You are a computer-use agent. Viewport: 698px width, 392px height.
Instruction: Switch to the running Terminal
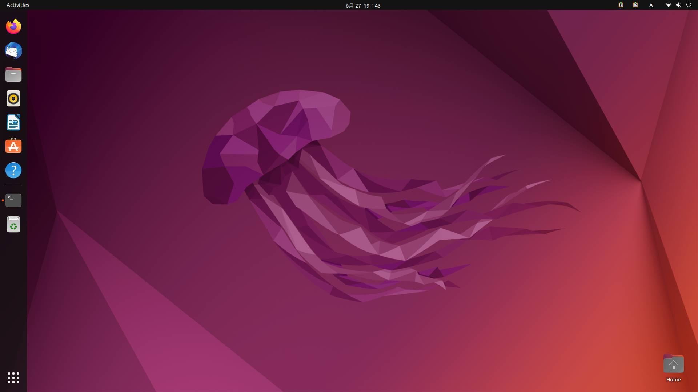pyautogui.click(x=13, y=200)
